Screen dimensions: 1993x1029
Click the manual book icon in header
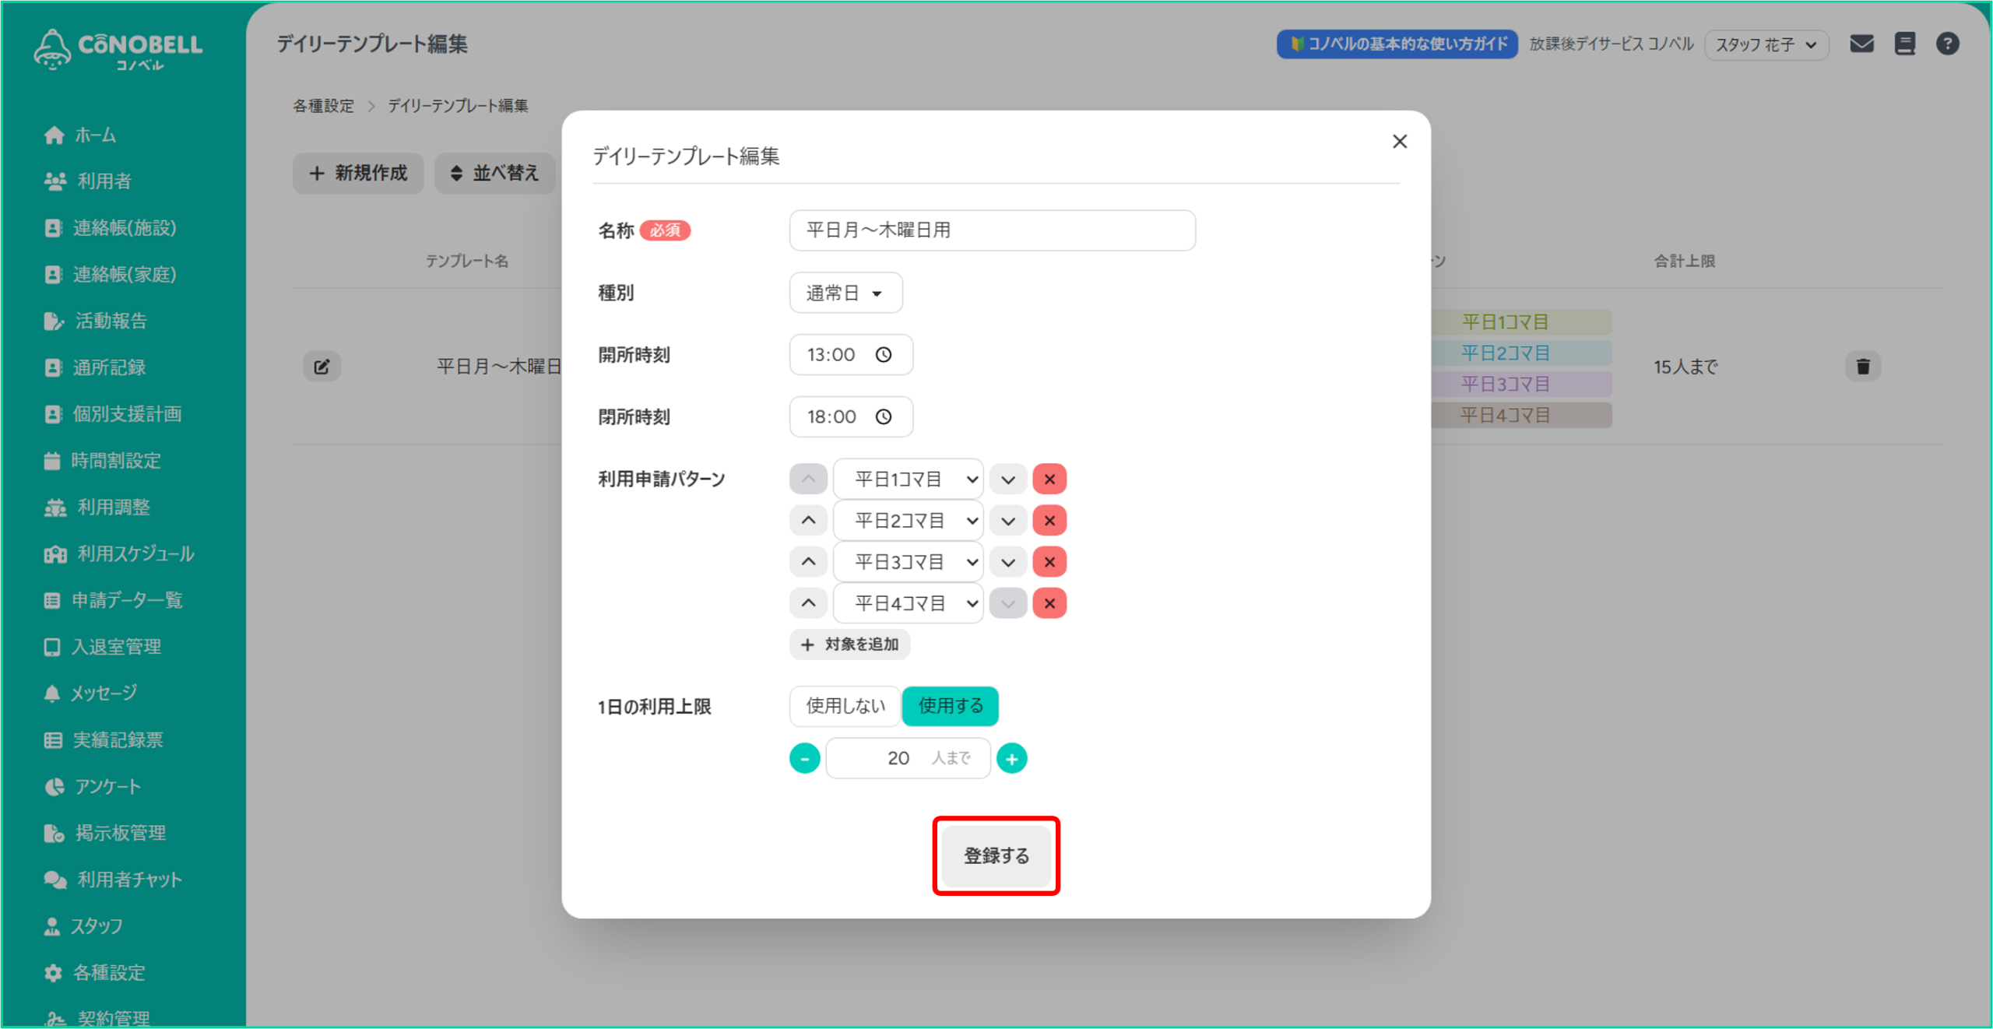[1904, 44]
